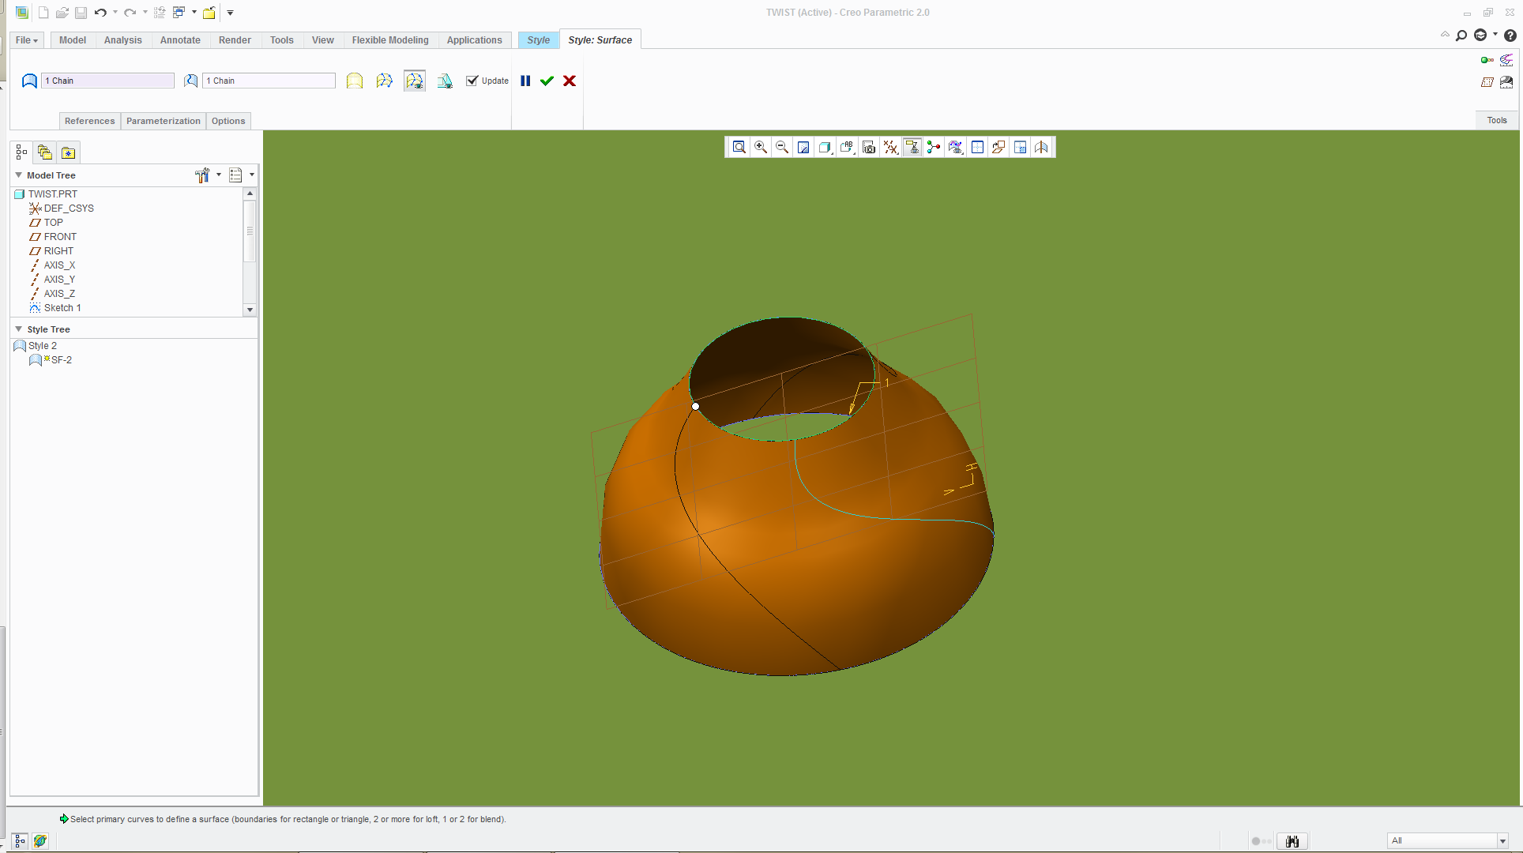Toggle the Update checkbox
The width and height of the screenshot is (1523, 853).
click(472, 81)
